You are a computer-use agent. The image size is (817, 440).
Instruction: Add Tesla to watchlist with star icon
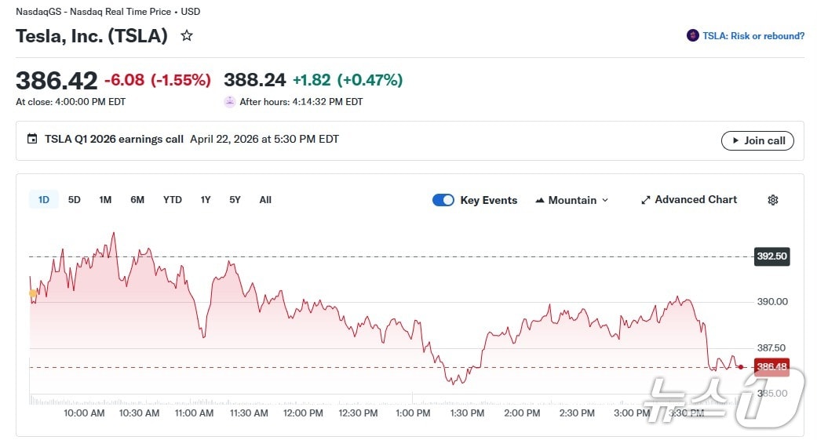point(187,36)
